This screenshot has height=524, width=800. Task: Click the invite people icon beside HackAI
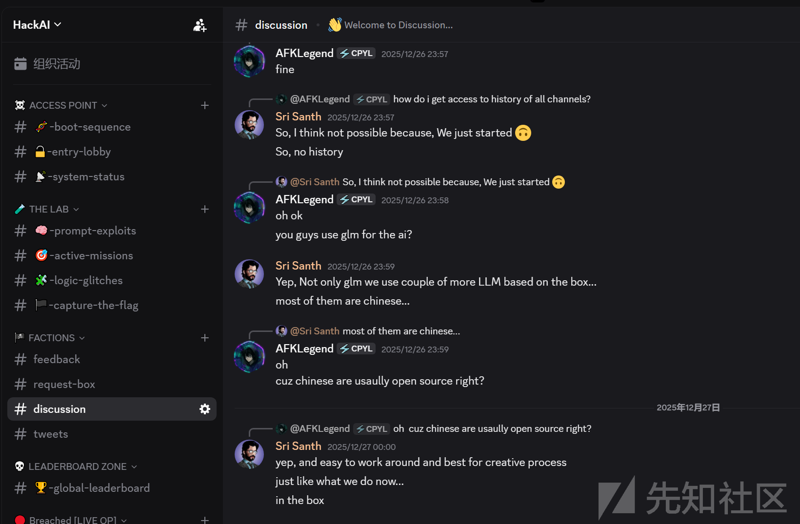coord(200,25)
